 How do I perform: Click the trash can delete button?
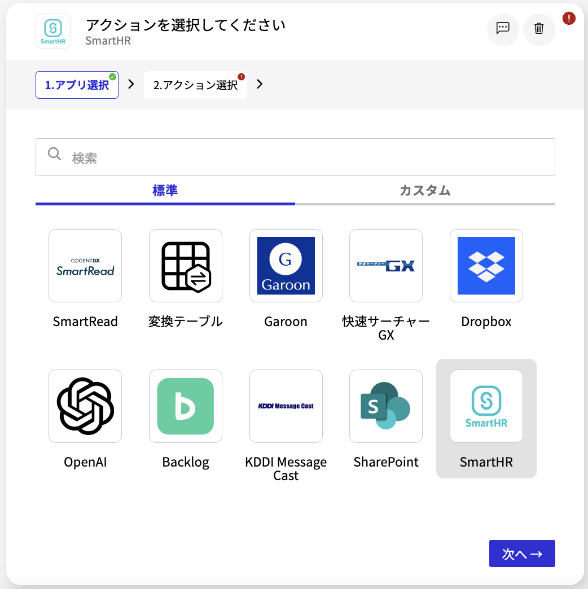tap(539, 29)
